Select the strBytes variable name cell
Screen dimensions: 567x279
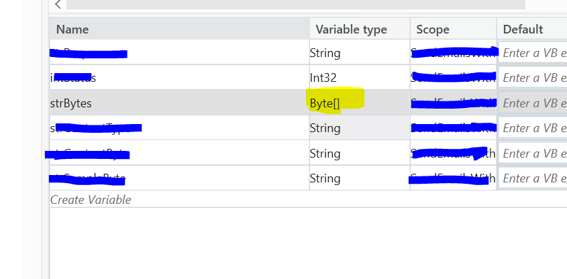point(72,103)
